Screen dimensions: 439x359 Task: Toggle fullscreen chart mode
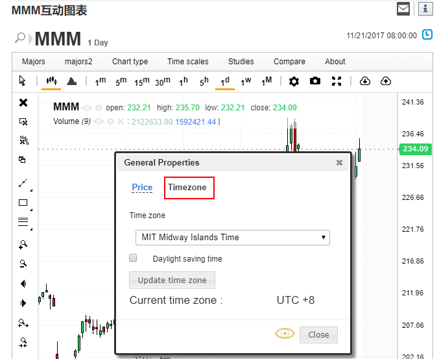pyautogui.click(x=337, y=81)
